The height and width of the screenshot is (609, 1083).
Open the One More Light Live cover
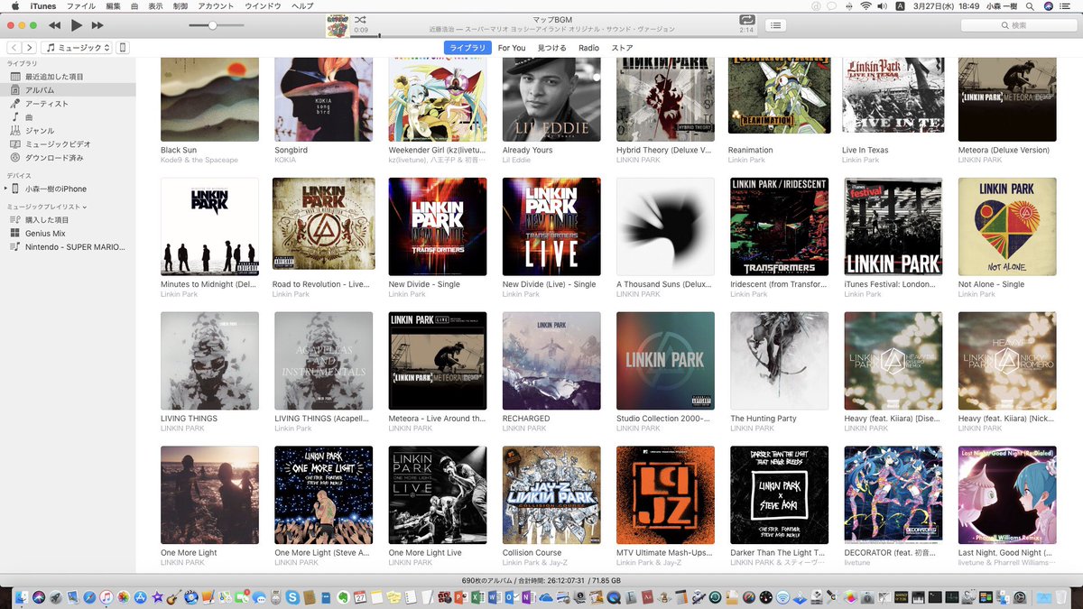438,495
